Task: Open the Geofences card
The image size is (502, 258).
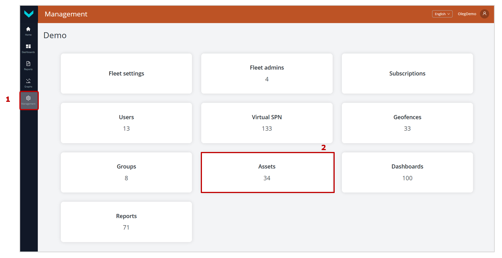Action: tap(407, 123)
